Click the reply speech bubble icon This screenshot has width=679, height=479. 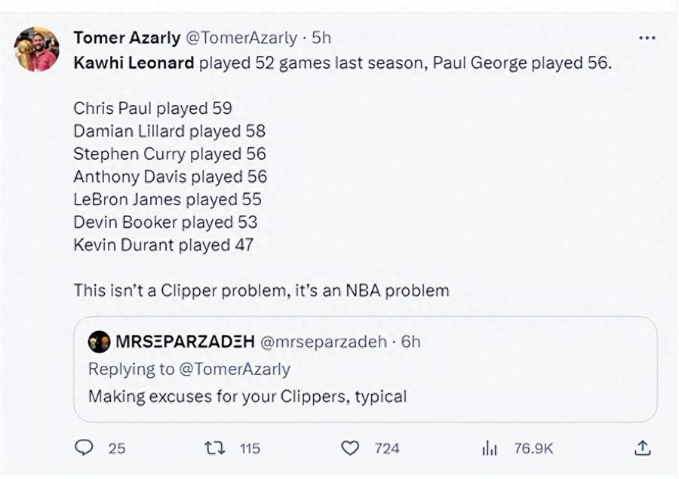click(x=84, y=447)
